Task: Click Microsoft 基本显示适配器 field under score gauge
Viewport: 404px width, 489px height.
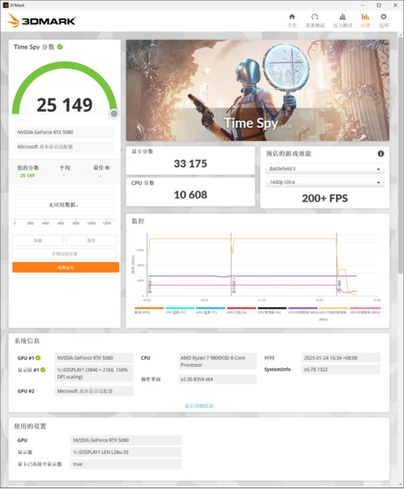Action: point(65,147)
